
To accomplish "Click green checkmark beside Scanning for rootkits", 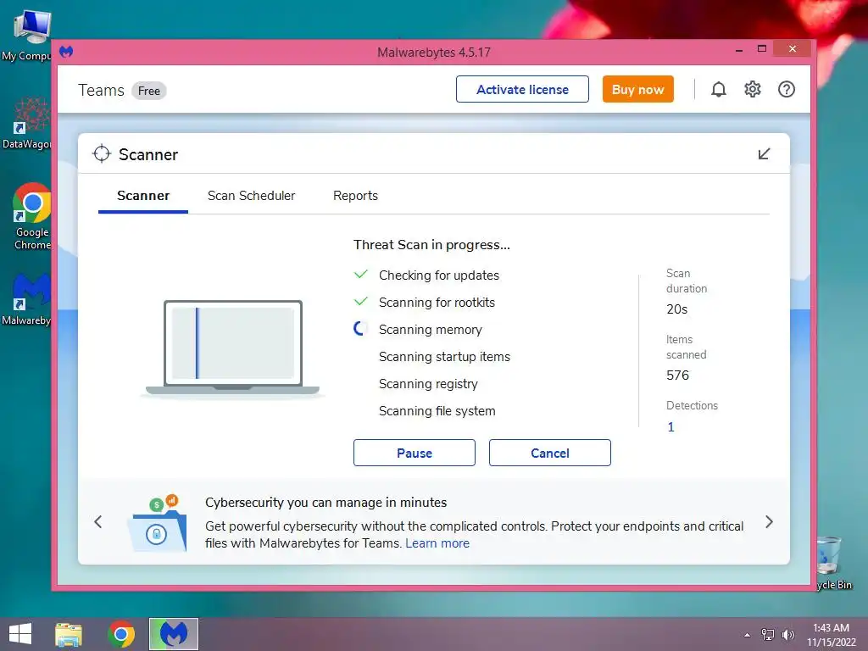I will pyautogui.click(x=361, y=301).
